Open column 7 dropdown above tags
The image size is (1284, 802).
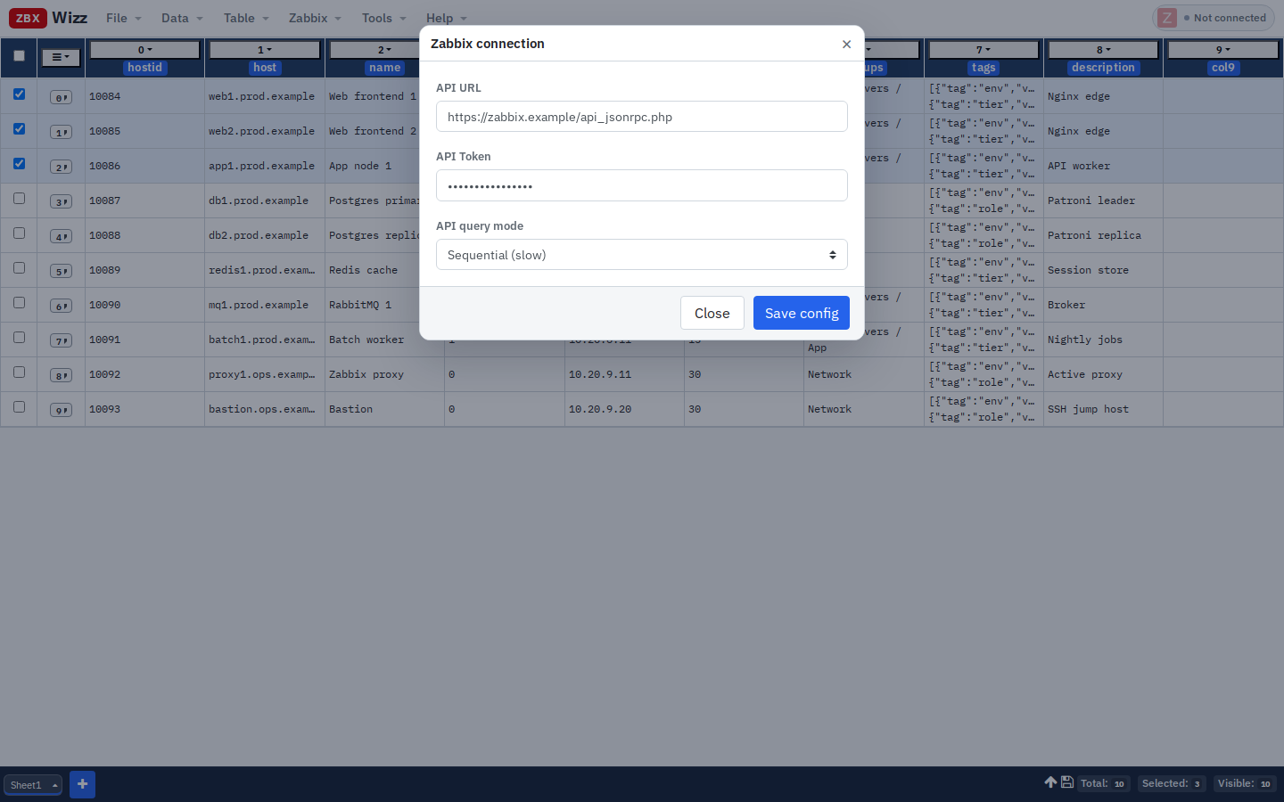pyautogui.click(x=984, y=50)
